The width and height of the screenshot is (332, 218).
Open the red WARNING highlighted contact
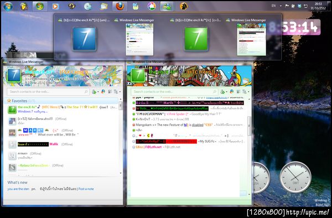(x=189, y=141)
